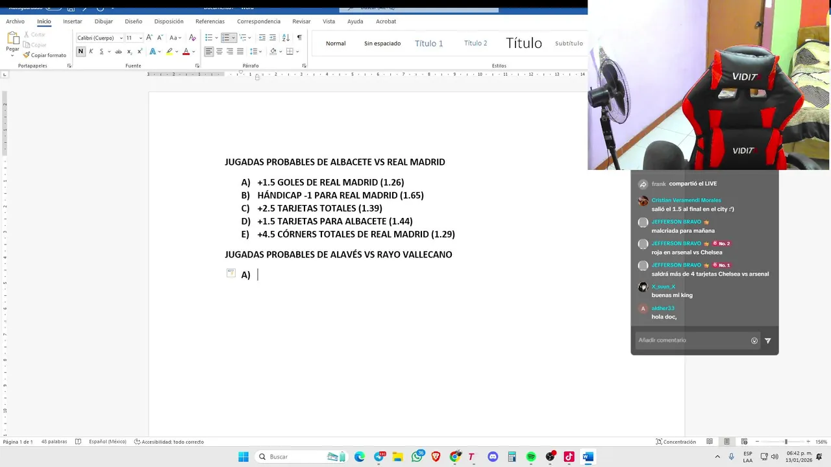Increase font size with larger A

coord(149,38)
